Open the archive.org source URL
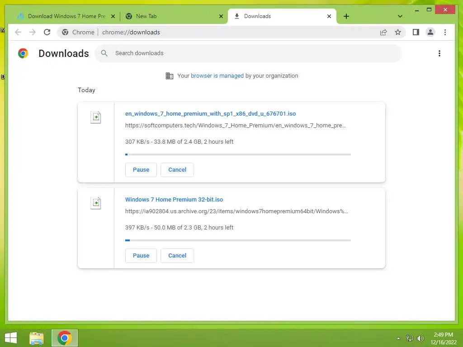Screen dimensions: 463x347 pos(236,211)
